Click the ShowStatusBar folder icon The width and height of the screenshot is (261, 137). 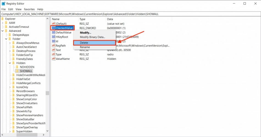pos(14,119)
